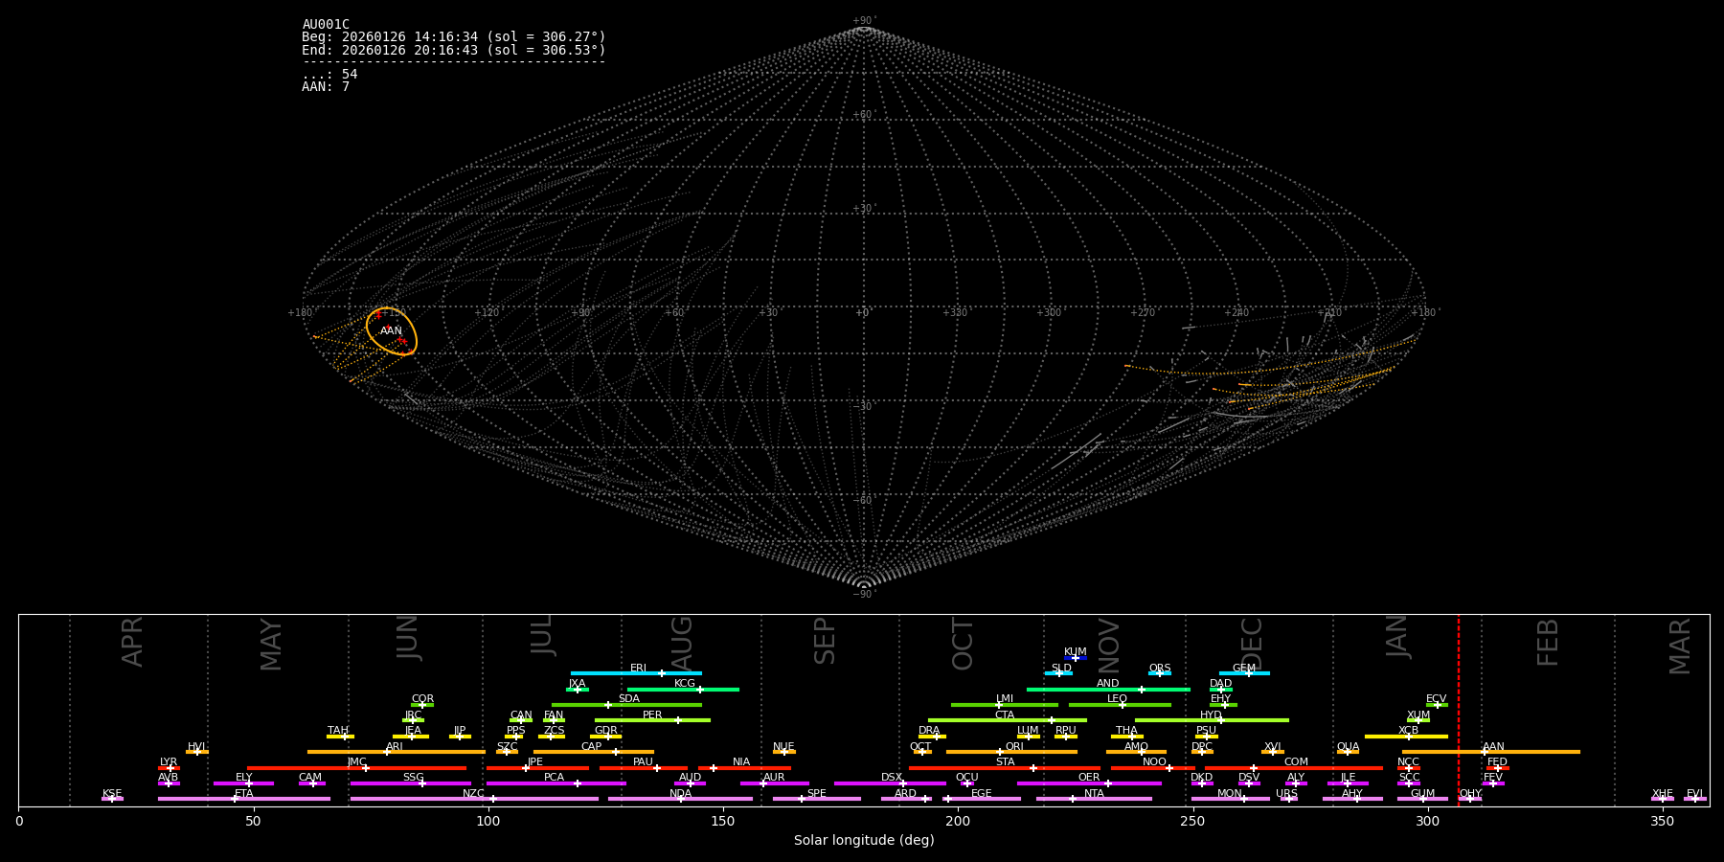Click the SDA shower label
This screenshot has height=862, width=1724.
pos(629,699)
